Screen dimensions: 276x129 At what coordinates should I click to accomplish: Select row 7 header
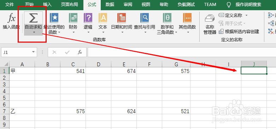coord(5,111)
